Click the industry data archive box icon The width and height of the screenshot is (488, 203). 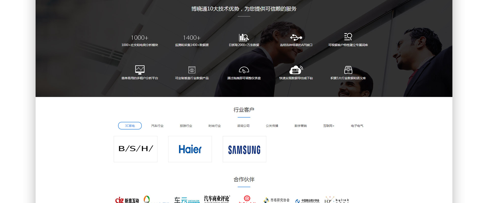coord(348,70)
